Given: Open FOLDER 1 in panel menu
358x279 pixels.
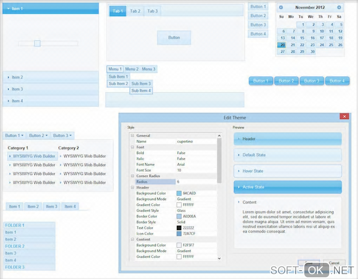Looking at the screenshot, I should click(x=29, y=225).
